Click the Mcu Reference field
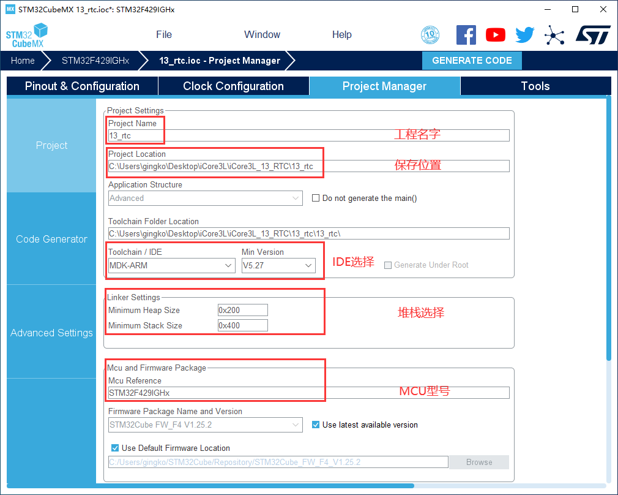Viewport: 618px width, 495px height. [x=308, y=393]
